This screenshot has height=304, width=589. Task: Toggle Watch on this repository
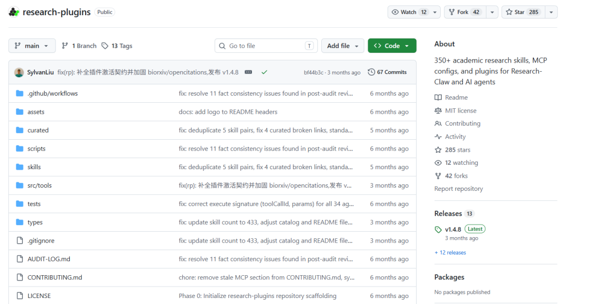tap(408, 12)
